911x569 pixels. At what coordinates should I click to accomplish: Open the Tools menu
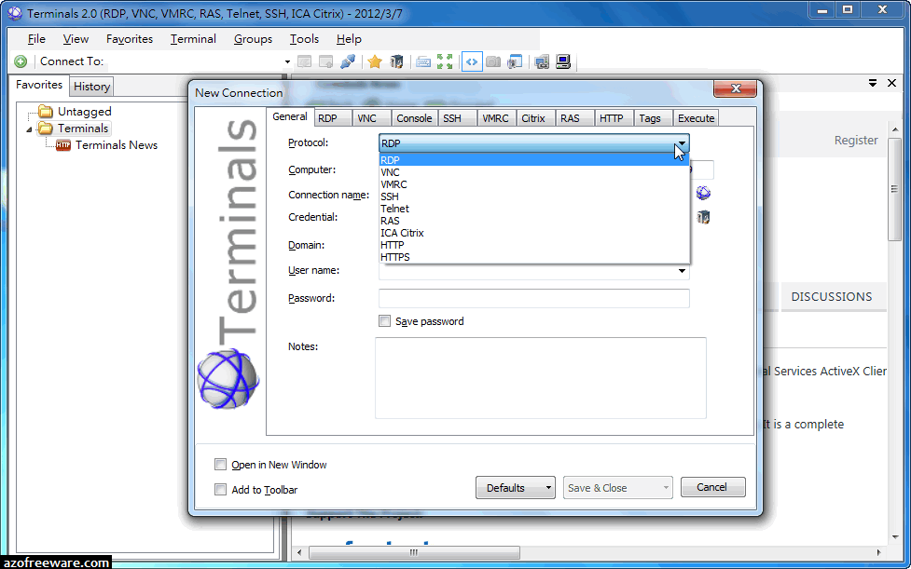pyautogui.click(x=304, y=39)
